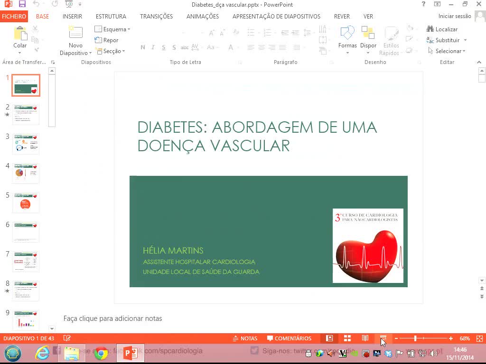Switch to Slide Sorter view icon
Viewport: 486px width, 364px height.
pyautogui.click(x=347, y=338)
